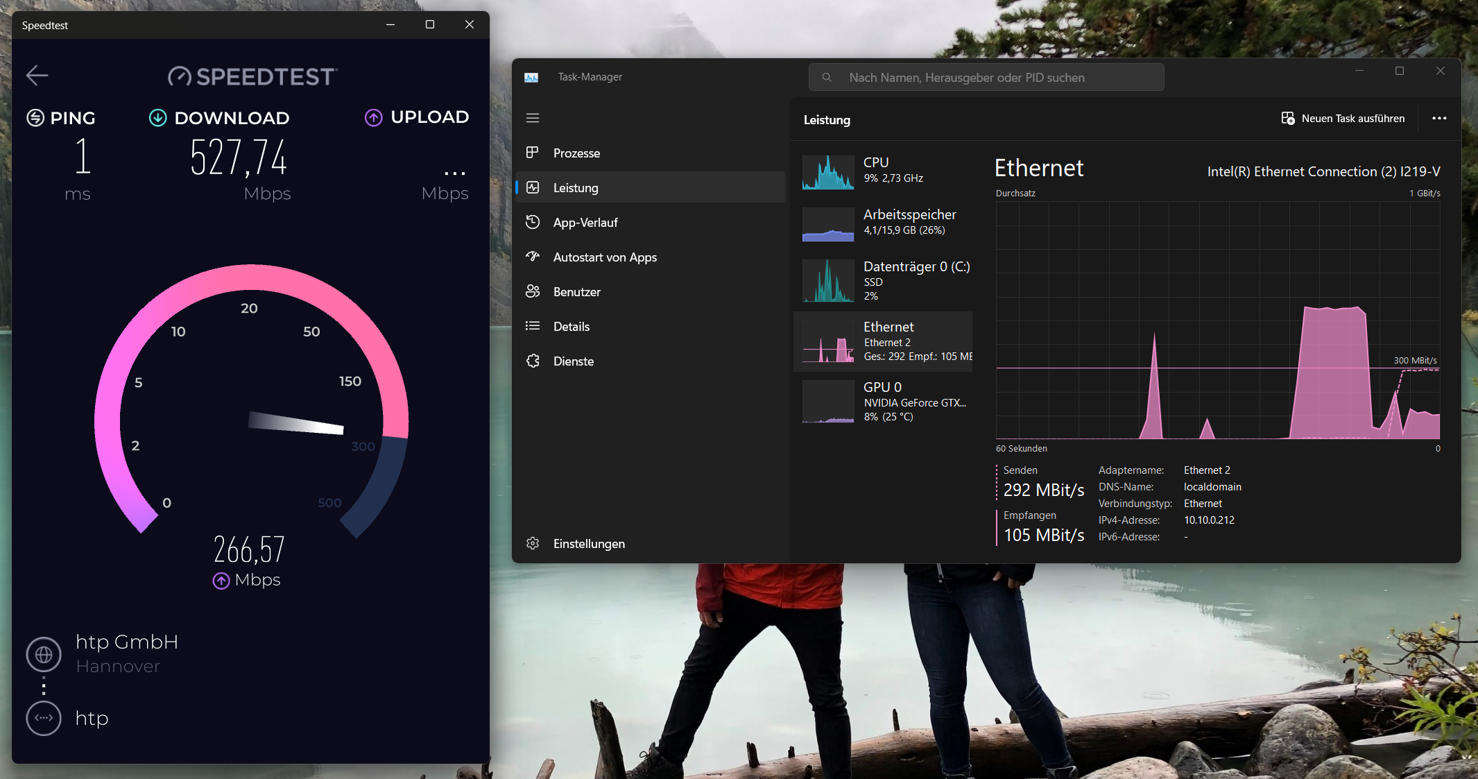The height and width of the screenshot is (779, 1478).
Task: Open the Details list icon
Action: click(x=533, y=326)
